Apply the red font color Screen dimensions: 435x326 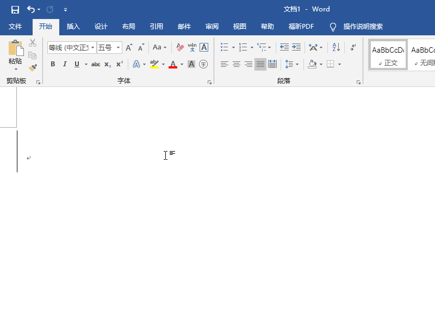click(173, 64)
